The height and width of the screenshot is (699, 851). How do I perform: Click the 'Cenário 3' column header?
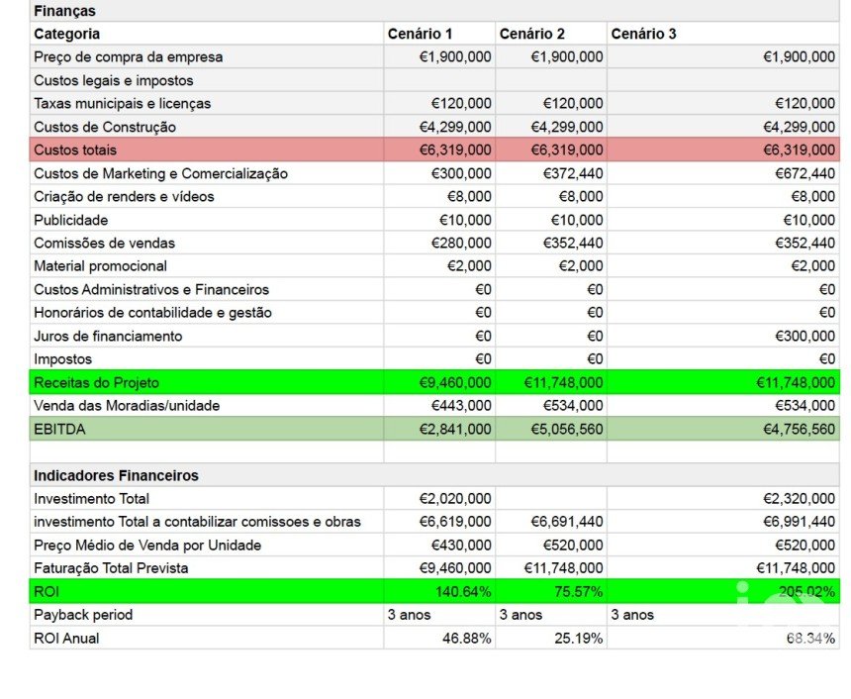click(x=643, y=34)
